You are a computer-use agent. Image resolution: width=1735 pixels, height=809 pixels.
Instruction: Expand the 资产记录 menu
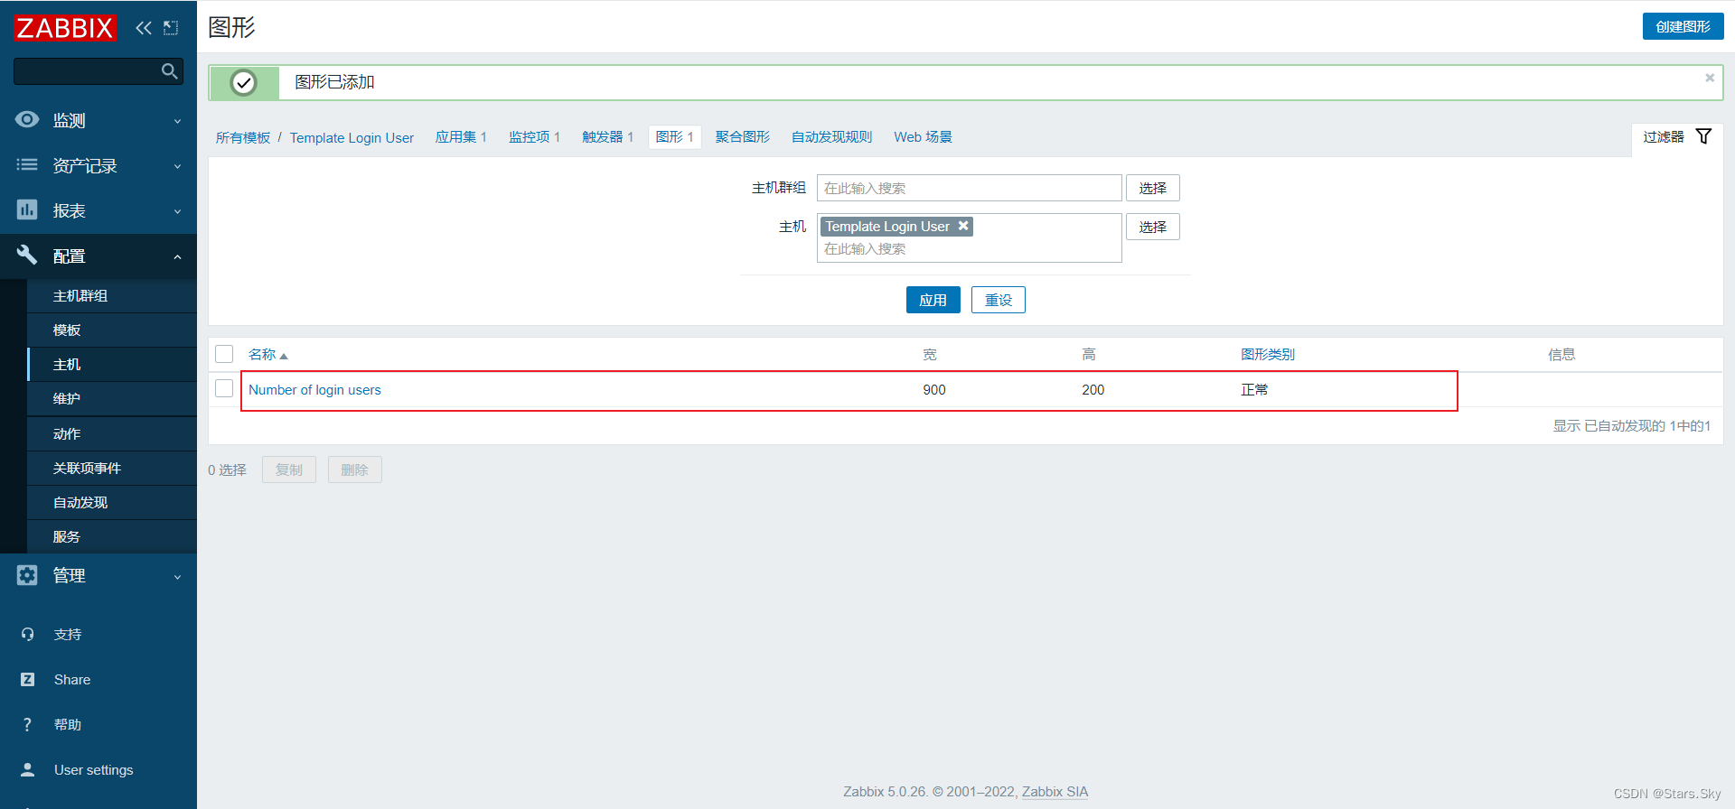pyautogui.click(x=177, y=166)
